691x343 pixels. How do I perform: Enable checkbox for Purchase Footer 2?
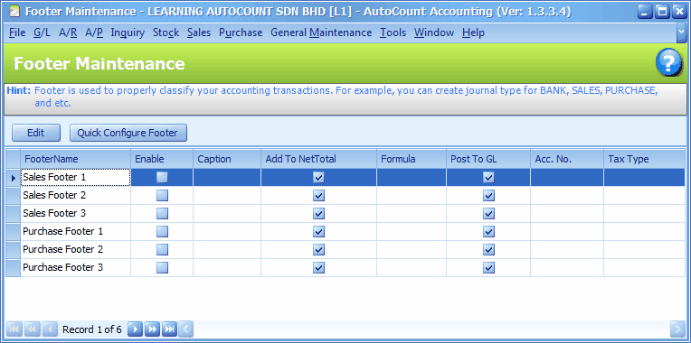pyautogui.click(x=162, y=249)
